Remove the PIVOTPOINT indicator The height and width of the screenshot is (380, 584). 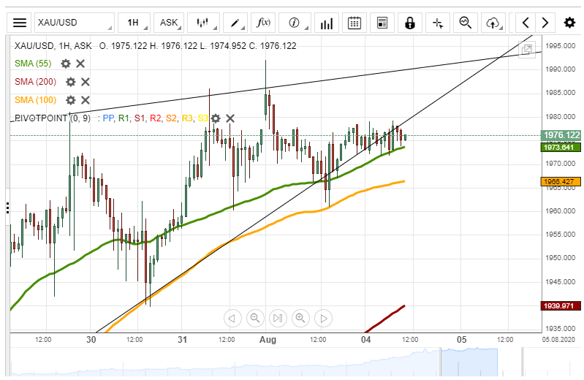click(230, 118)
